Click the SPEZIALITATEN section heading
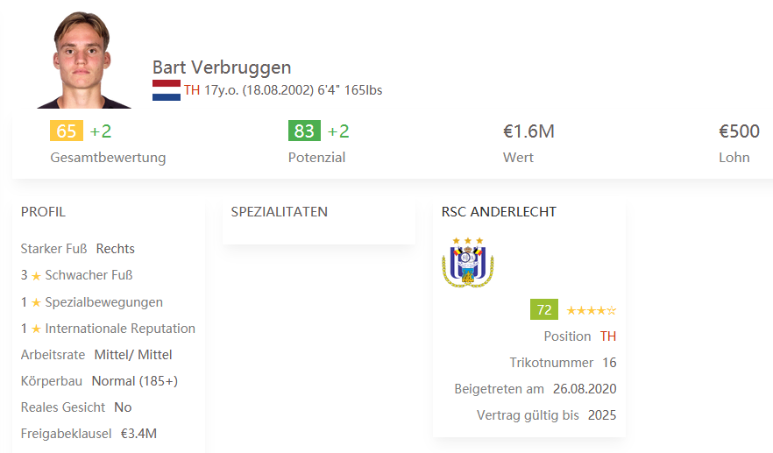The height and width of the screenshot is (453, 773). click(279, 212)
